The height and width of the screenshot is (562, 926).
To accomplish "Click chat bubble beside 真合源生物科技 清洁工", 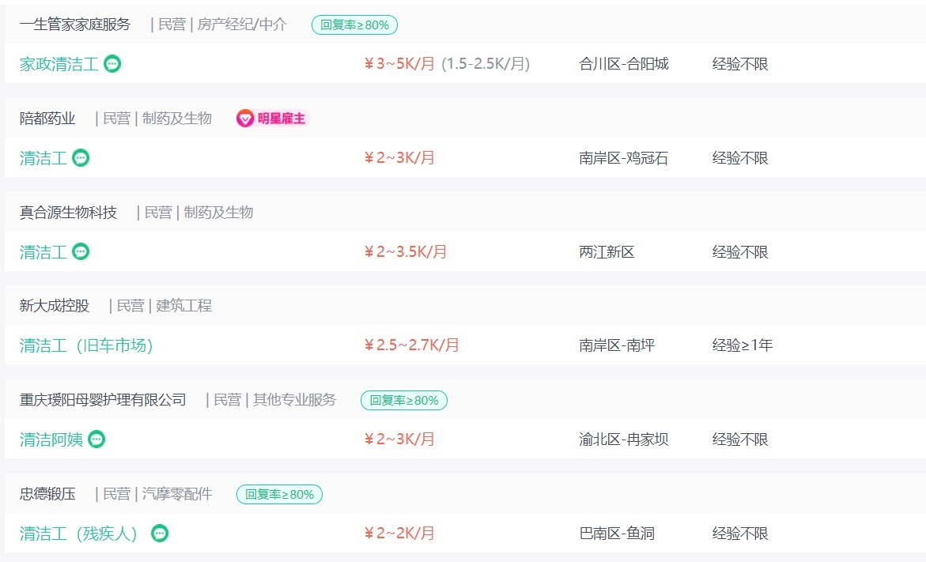I will pos(81,252).
